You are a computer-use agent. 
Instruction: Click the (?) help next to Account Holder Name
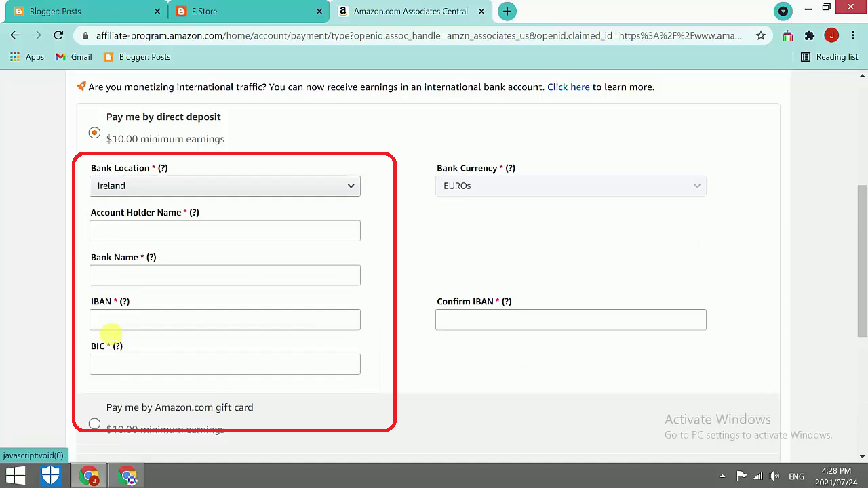pos(194,212)
